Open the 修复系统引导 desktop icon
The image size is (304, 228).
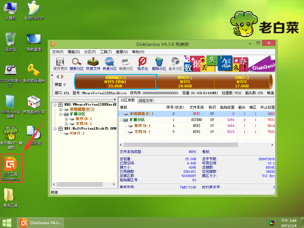pyautogui.click(x=34, y=104)
